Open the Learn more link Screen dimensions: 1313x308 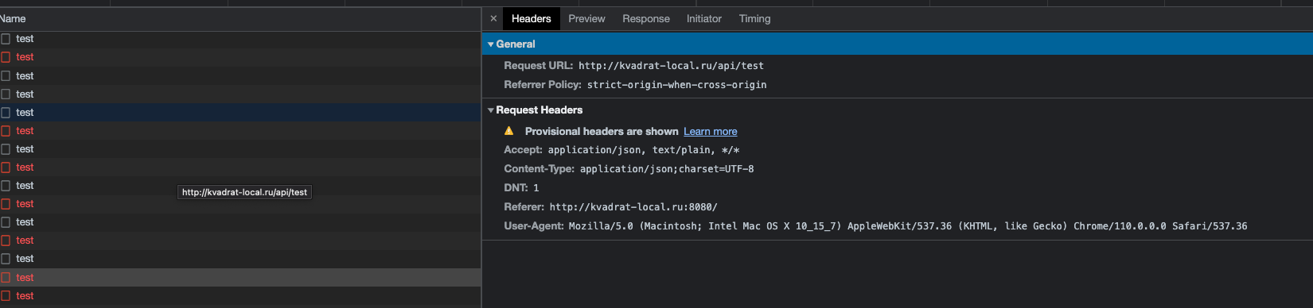[711, 131]
